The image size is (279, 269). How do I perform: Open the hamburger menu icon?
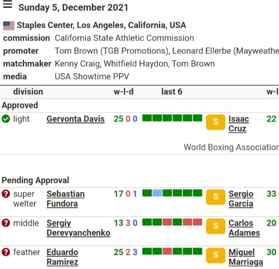click(x=8, y=4)
